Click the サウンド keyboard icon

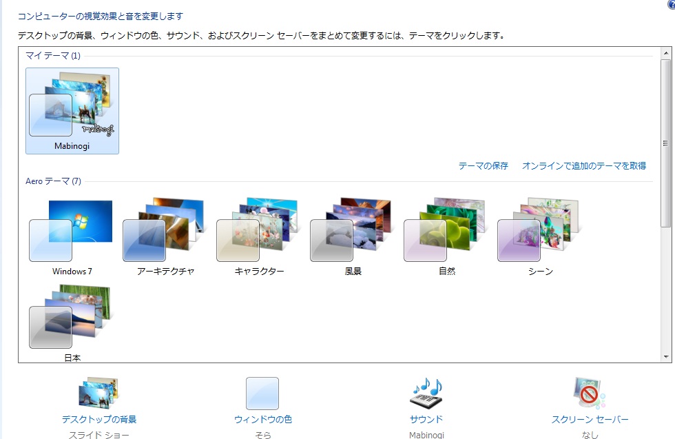(426, 393)
